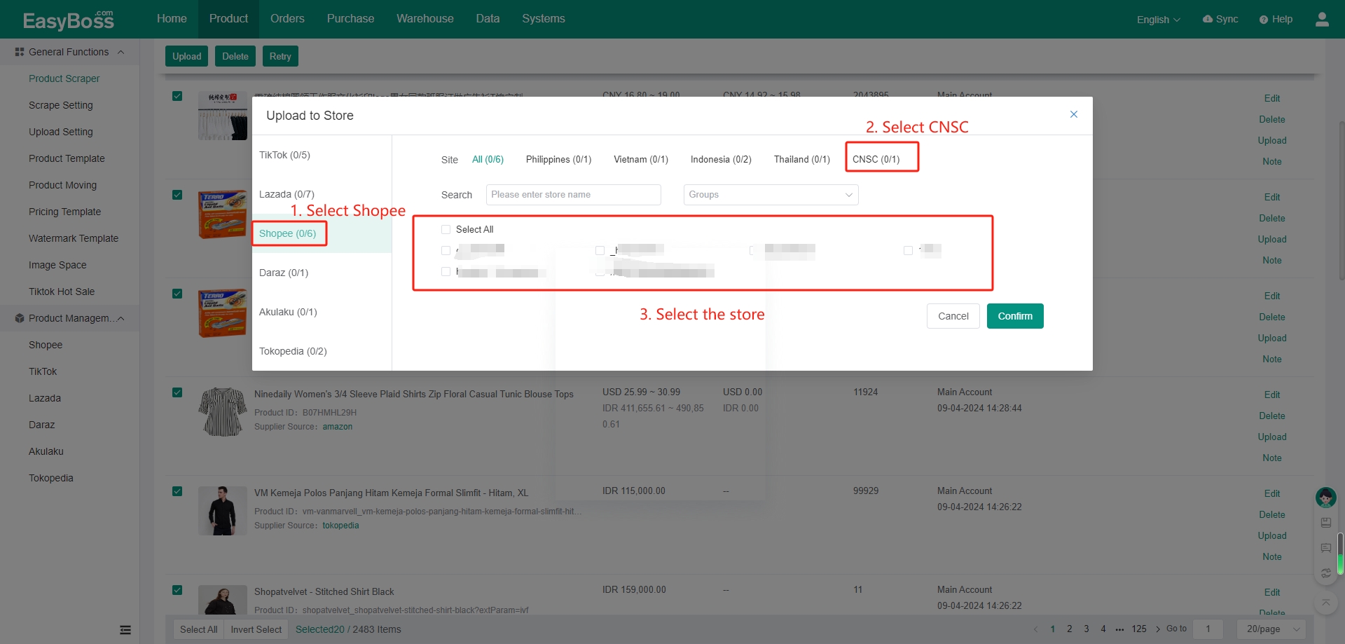This screenshot has width=1345, height=644.
Task: Open the English language dropdown
Action: pos(1158,20)
